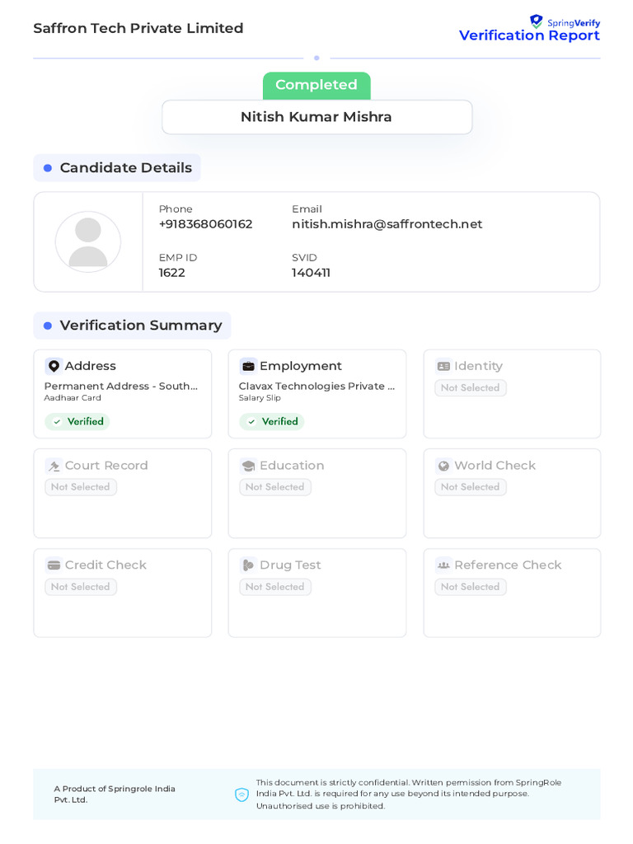Click the Identity card icon
The image size is (633, 844).
click(443, 366)
